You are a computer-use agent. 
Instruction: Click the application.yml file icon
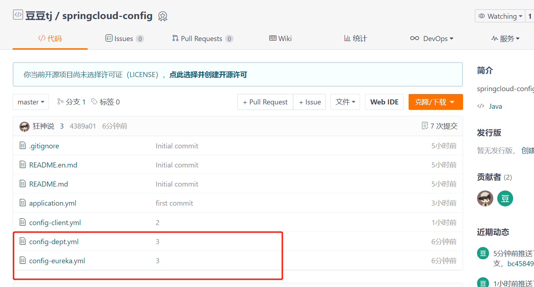(x=23, y=203)
